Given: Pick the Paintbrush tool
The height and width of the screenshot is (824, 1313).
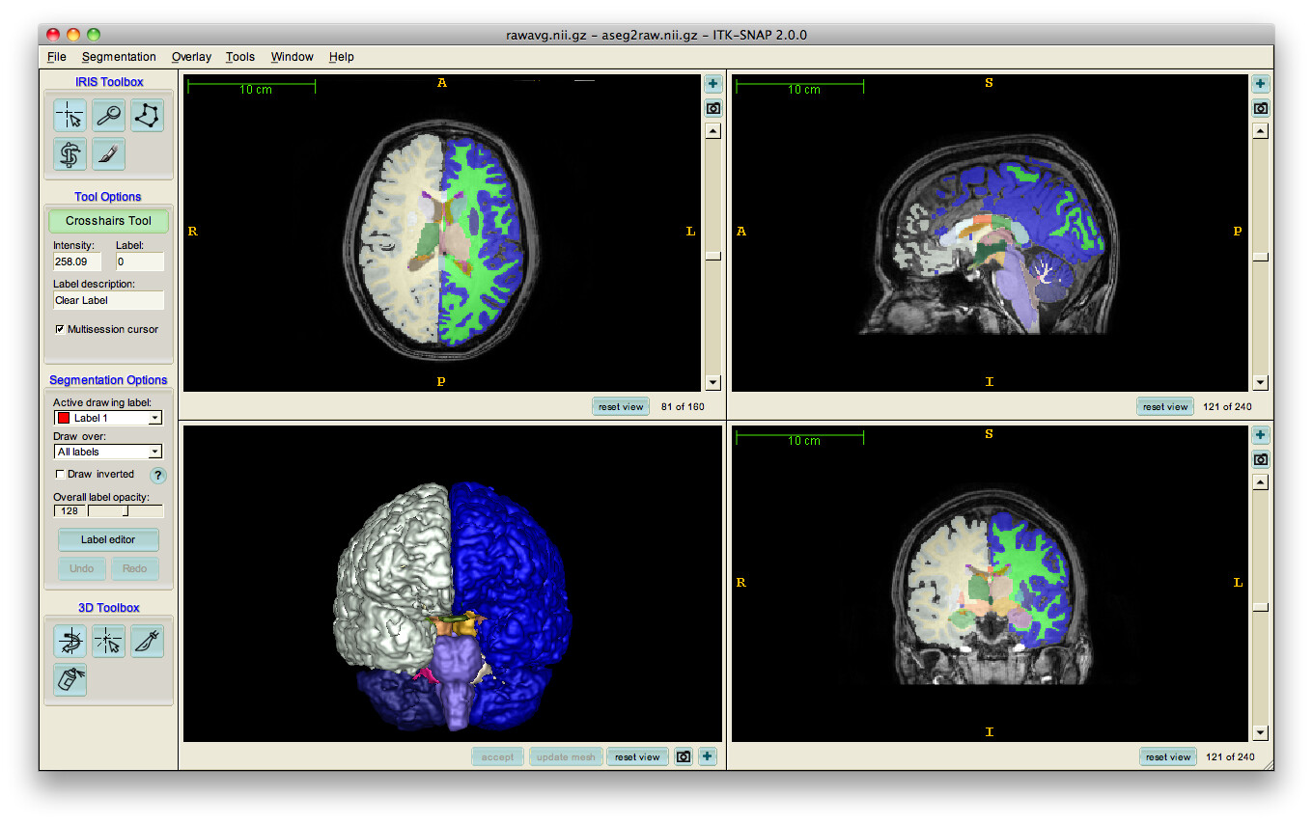Looking at the screenshot, I should [x=107, y=153].
